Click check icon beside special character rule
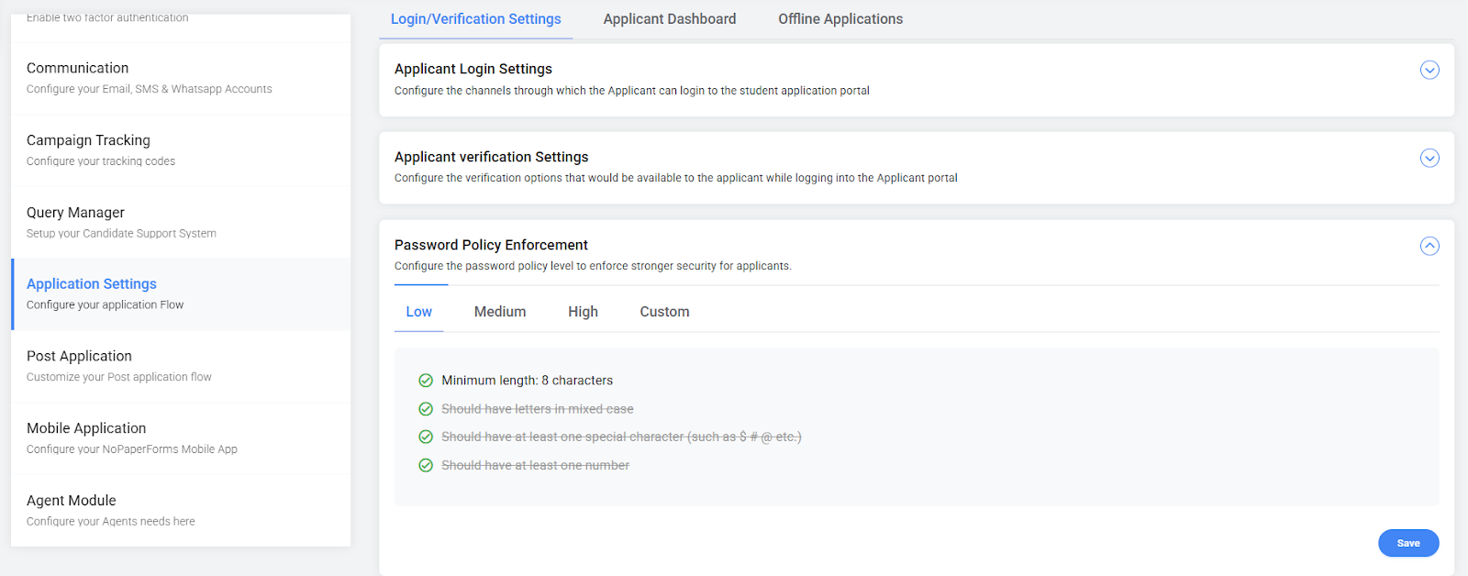1468x576 pixels. pos(426,437)
